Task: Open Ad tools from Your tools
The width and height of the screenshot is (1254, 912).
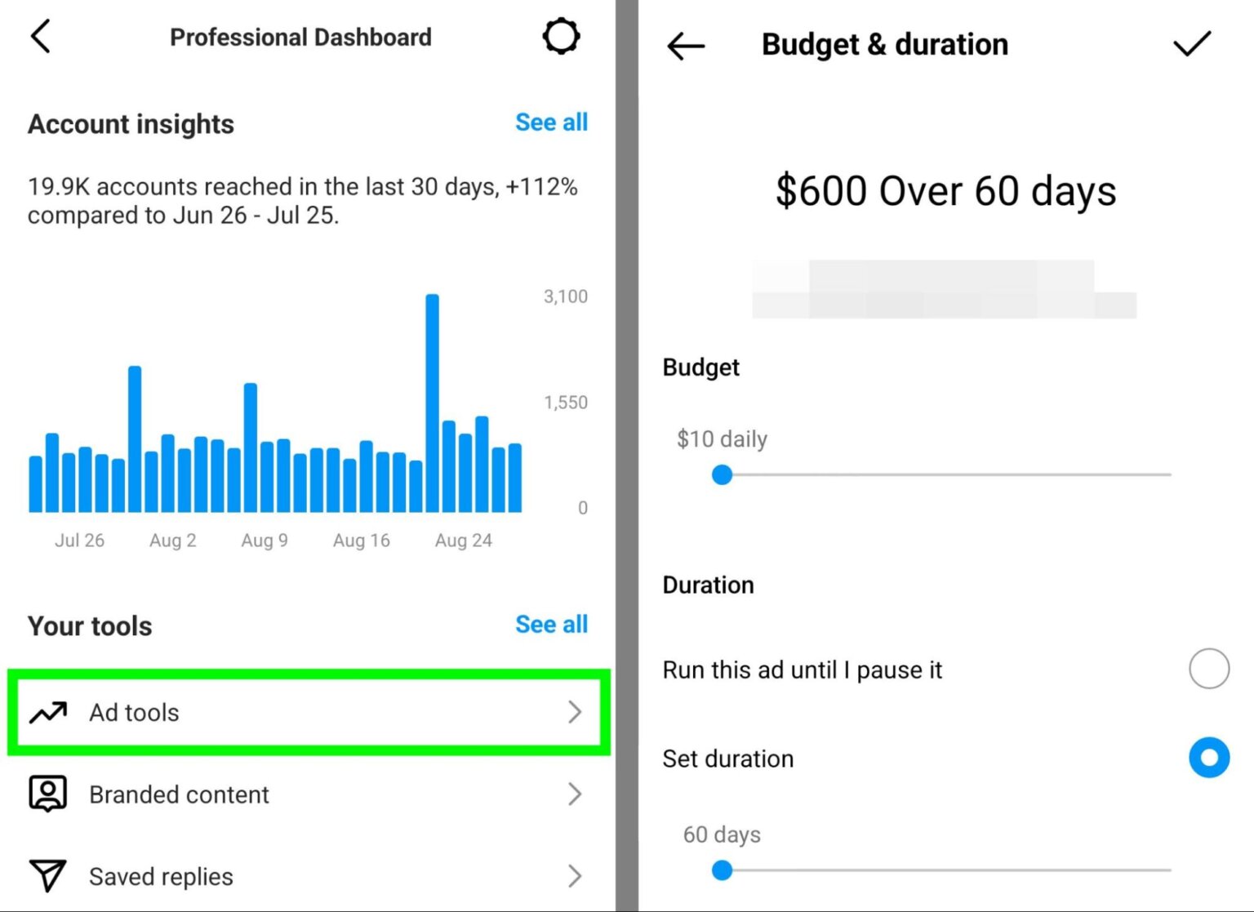Action: pos(306,712)
